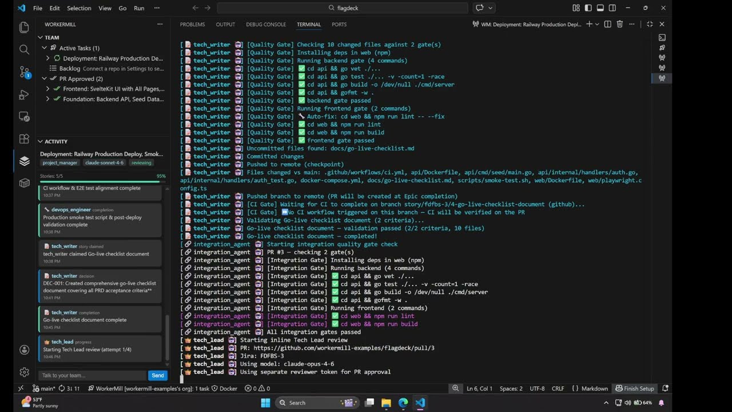732x412 pixels.
Task: Open Windows Start menu on taskbar
Action: click(266, 402)
